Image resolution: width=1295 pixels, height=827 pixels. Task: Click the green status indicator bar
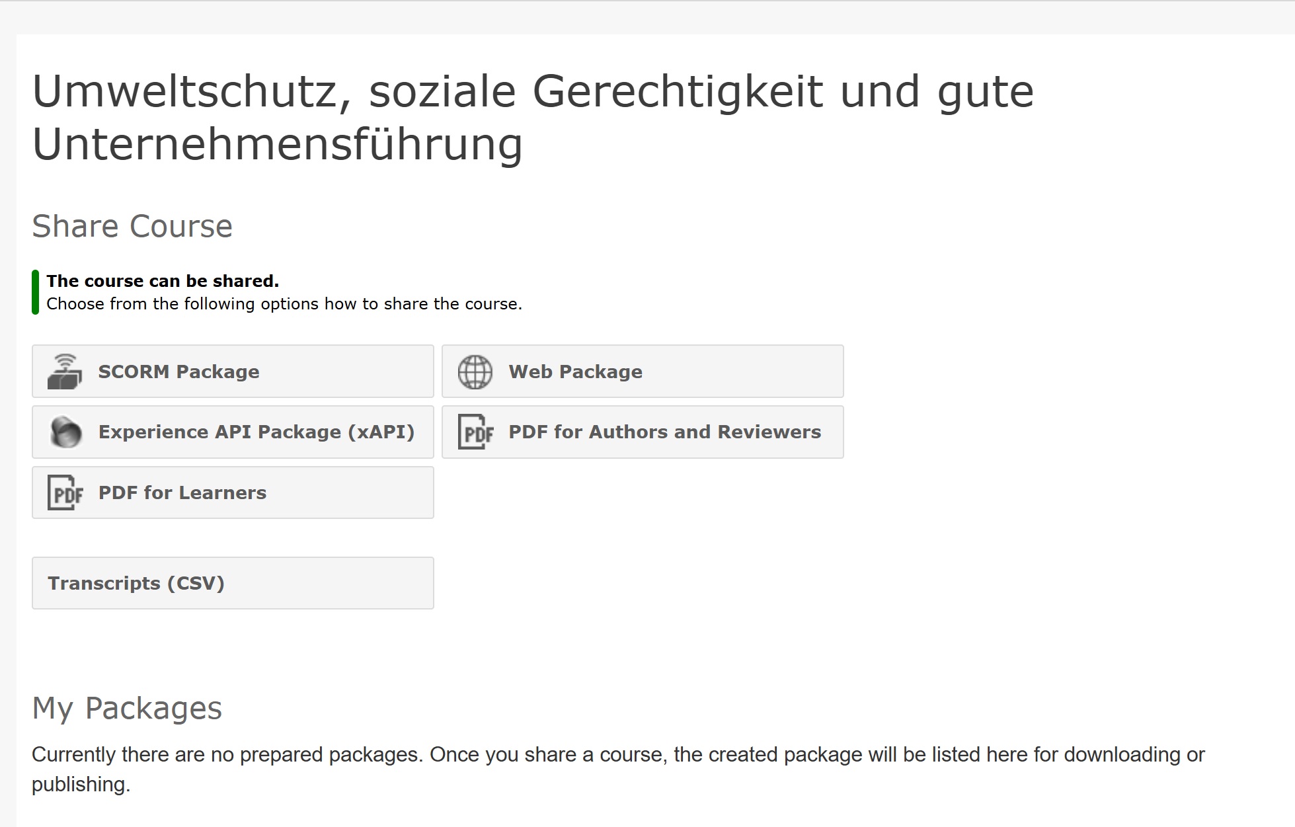[36, 292]
